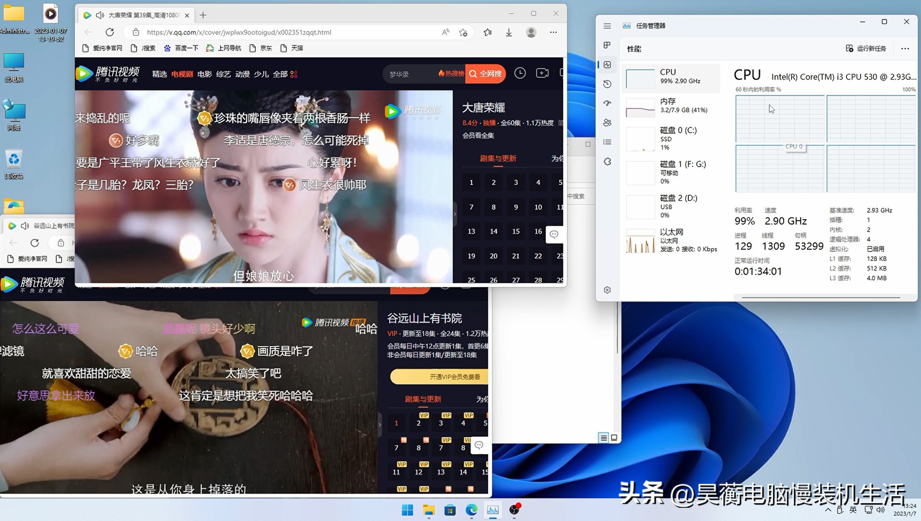Select 磁盘 1 (F: G:) entry
The height and width of the screenshot is (521, 921).
pyautogui.click(x=671, y=173)
